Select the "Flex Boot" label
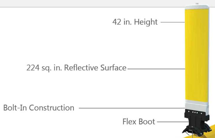Viewport: 215px width, 138px height. click(x=139, y=122)
